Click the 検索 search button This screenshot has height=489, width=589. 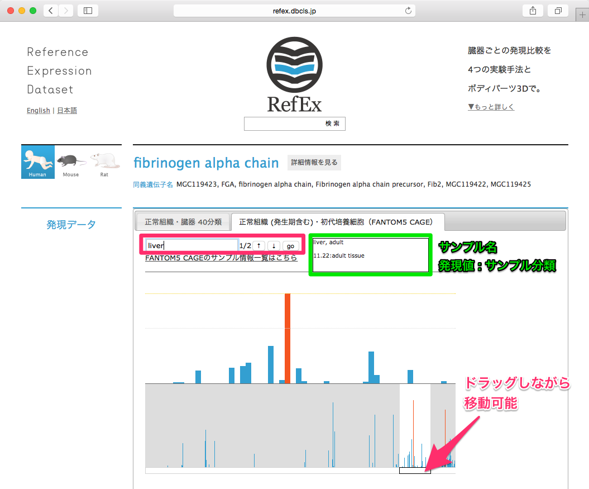pos(332,124)
